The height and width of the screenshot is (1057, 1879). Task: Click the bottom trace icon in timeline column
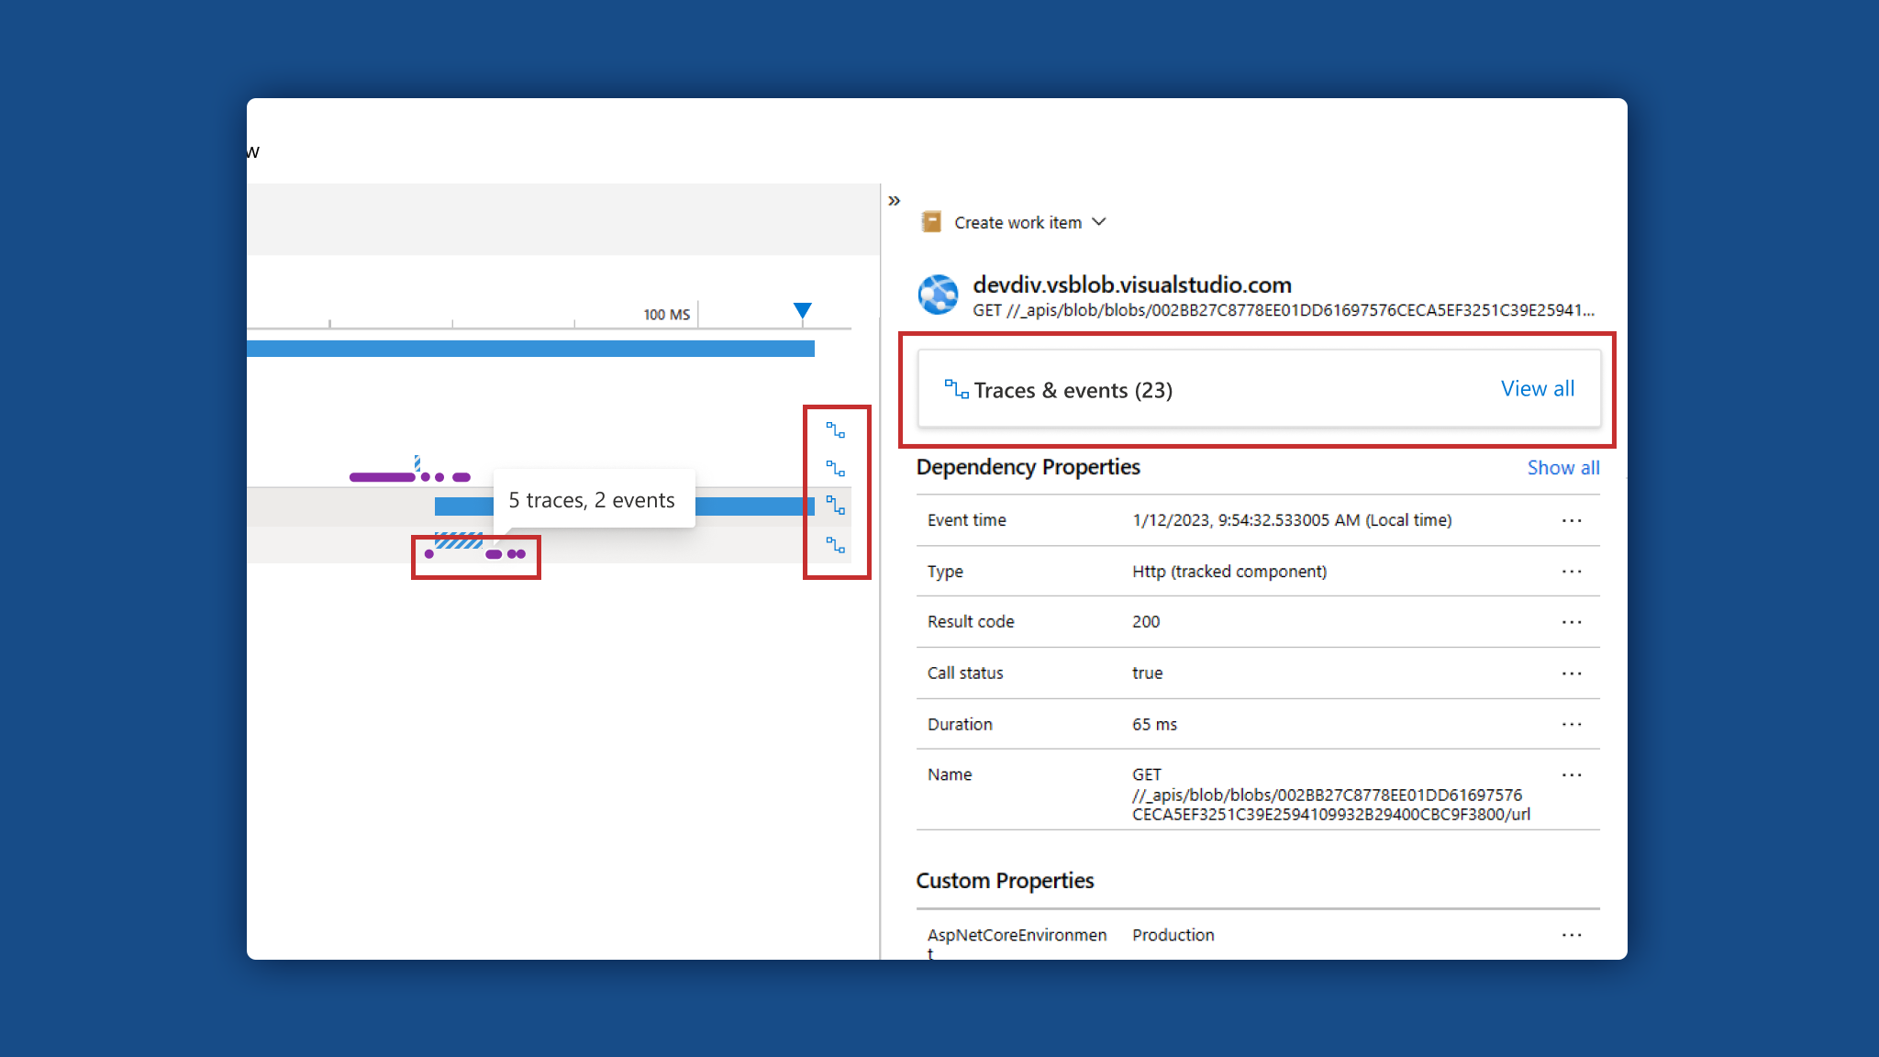click(x=835, y=545)
